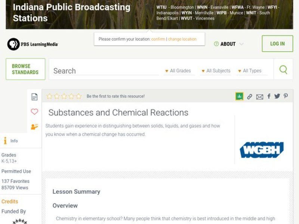Open the lesson document view icon

tap(34, 96)
